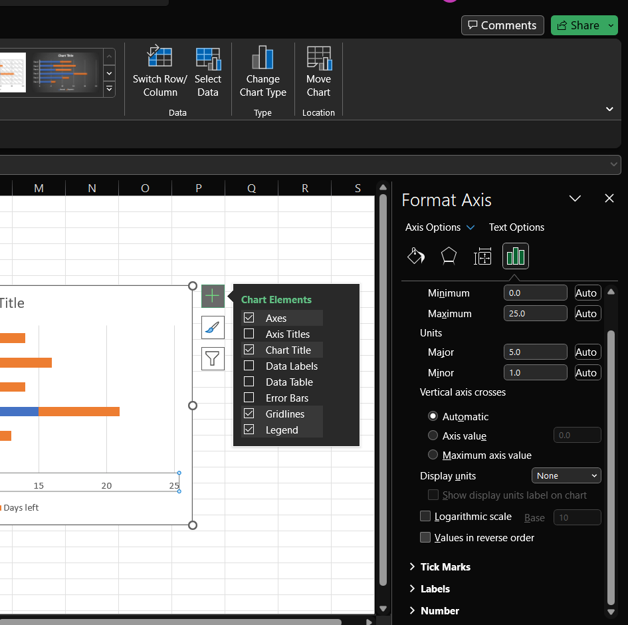Click the Chart Styles paintbrush button
Viewport: 628px width, 625px height.
tap(213, 327)
